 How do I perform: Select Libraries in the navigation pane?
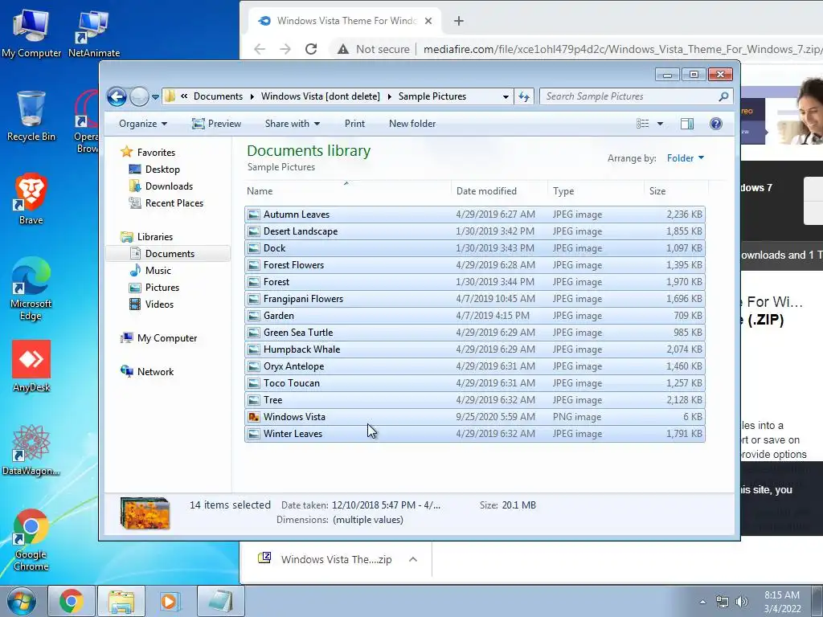click(155, 237)
